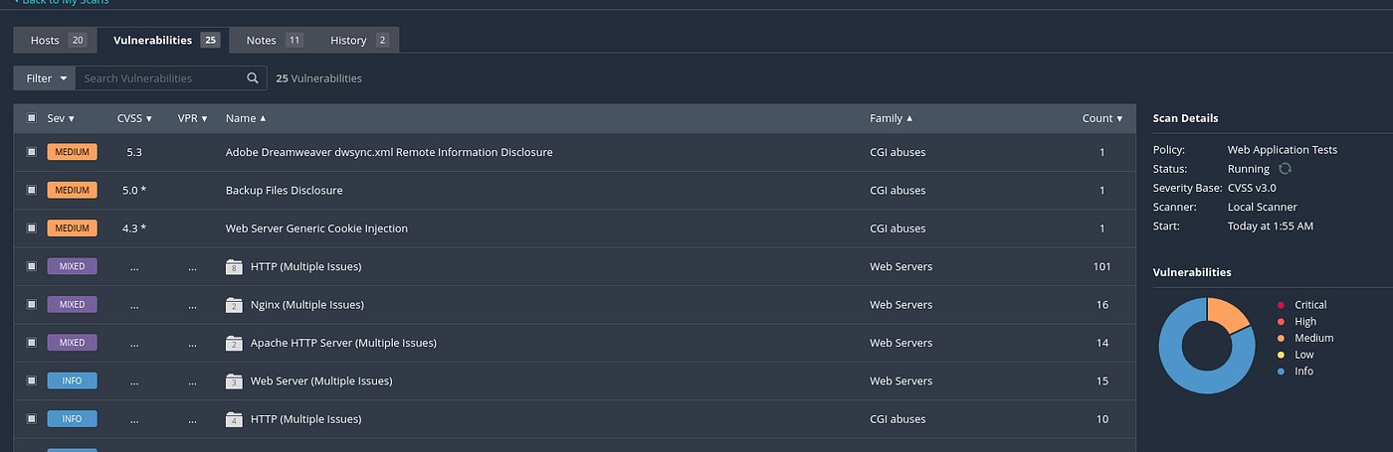Select the Nginx row checkbox

click(x=31, y=305)
